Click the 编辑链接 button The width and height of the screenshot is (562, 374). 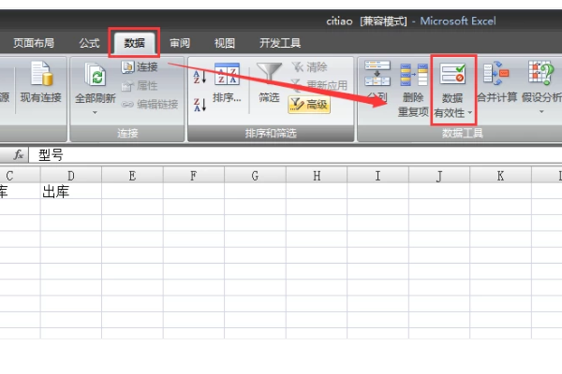[x=150, y=104]
